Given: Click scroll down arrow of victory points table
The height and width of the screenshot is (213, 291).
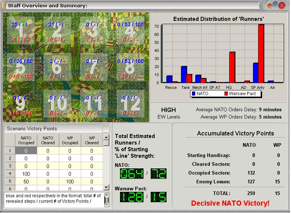Looking at the screenshot, I should pyautogui.click(x=106, y=187).
